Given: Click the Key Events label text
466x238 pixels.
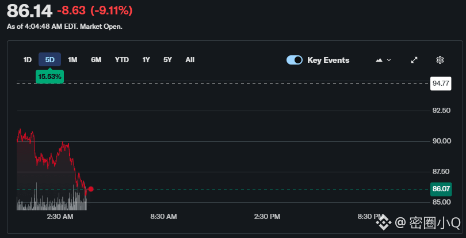Looking at the screenshot, I should [329, 60].
